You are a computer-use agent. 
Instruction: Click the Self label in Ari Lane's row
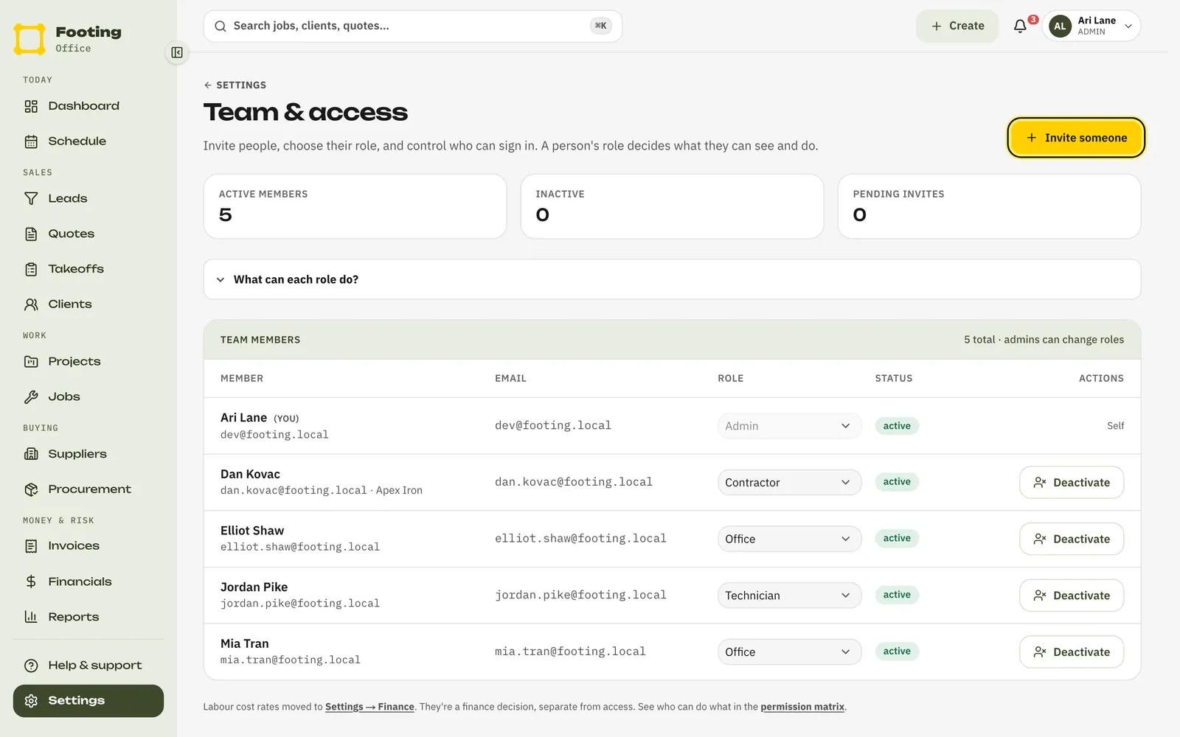1115,426
